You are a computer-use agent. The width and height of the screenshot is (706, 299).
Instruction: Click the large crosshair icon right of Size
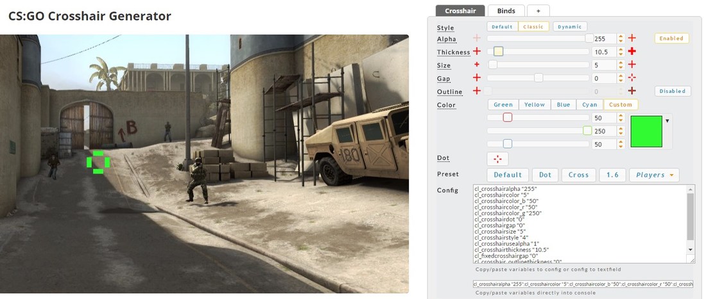(632, 65)
